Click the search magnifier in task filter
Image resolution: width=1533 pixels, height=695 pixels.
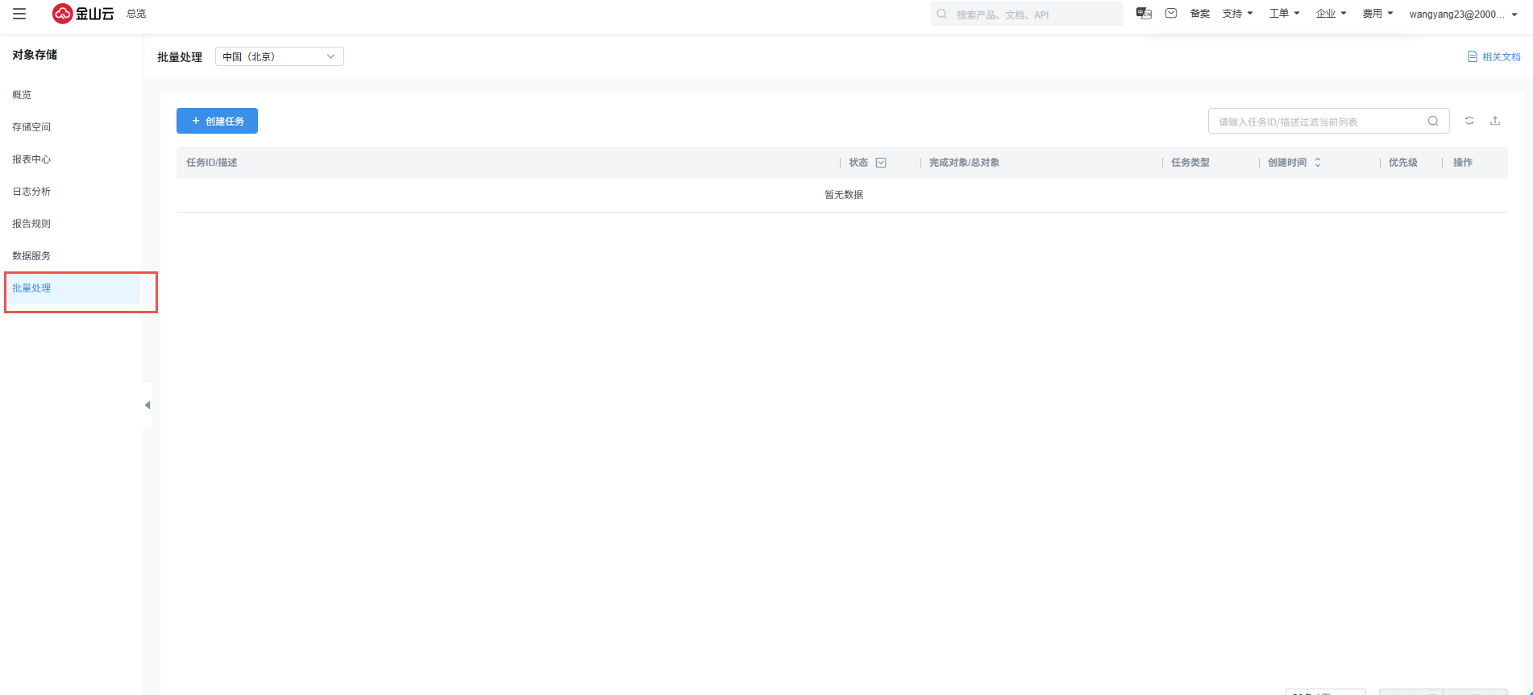click(x=1433, y=121)
